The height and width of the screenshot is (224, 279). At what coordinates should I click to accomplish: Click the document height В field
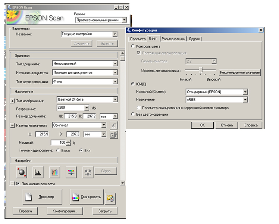pos(90,116)
